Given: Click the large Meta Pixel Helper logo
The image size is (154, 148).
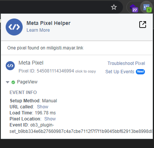Looking at the screenshot, I should pyautogui.click(x=14, y=27).
